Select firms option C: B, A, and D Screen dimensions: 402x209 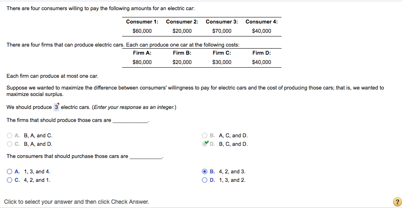[x=9, y=144]
